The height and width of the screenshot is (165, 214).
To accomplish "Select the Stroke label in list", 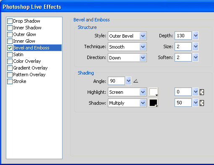I will click(x=20, y=81).
